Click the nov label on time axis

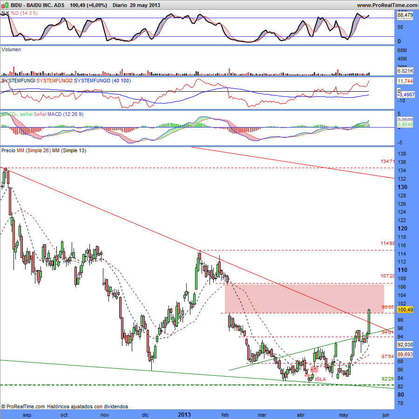(104, 415)
